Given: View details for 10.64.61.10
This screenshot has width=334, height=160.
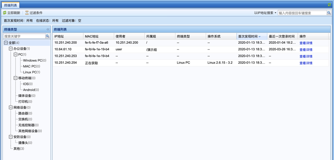Looking at the screenshot, I should [x=306, y=50].
